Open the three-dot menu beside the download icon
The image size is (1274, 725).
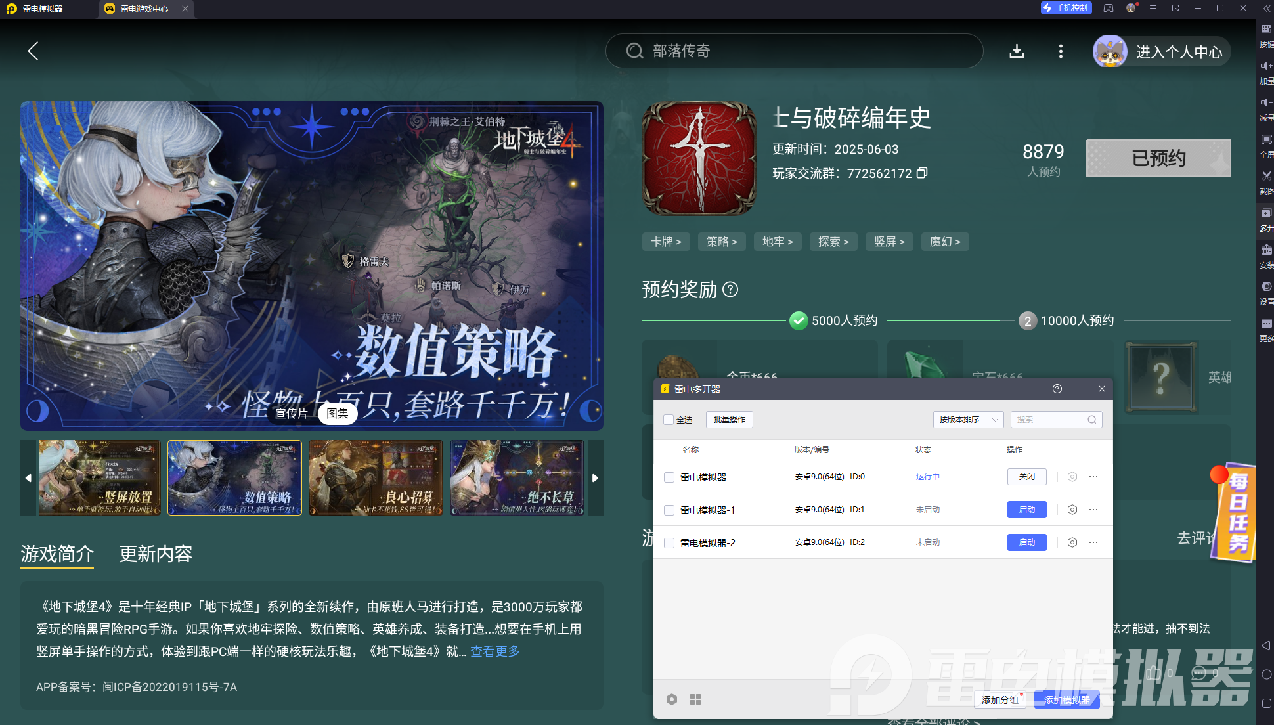1060,51
